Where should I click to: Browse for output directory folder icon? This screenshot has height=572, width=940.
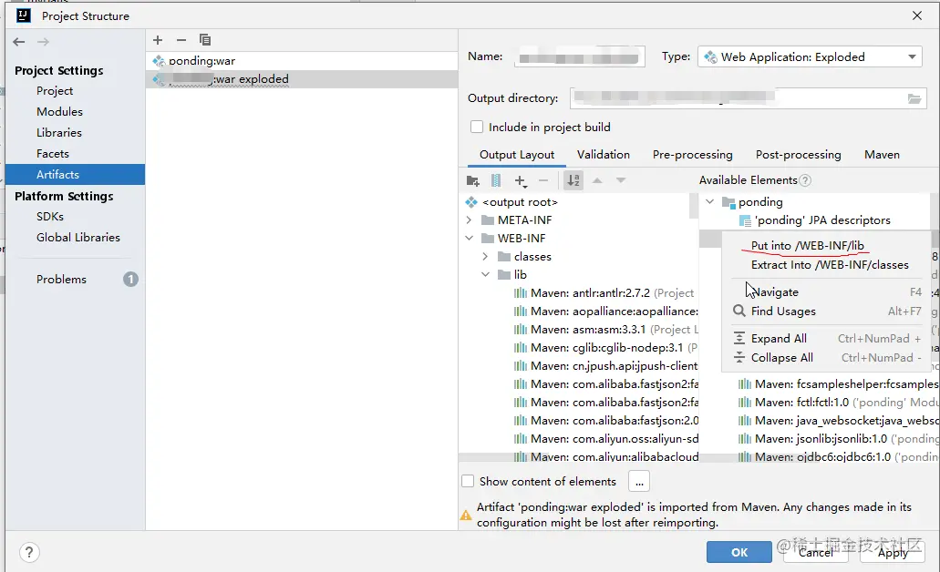click(914, 99)
